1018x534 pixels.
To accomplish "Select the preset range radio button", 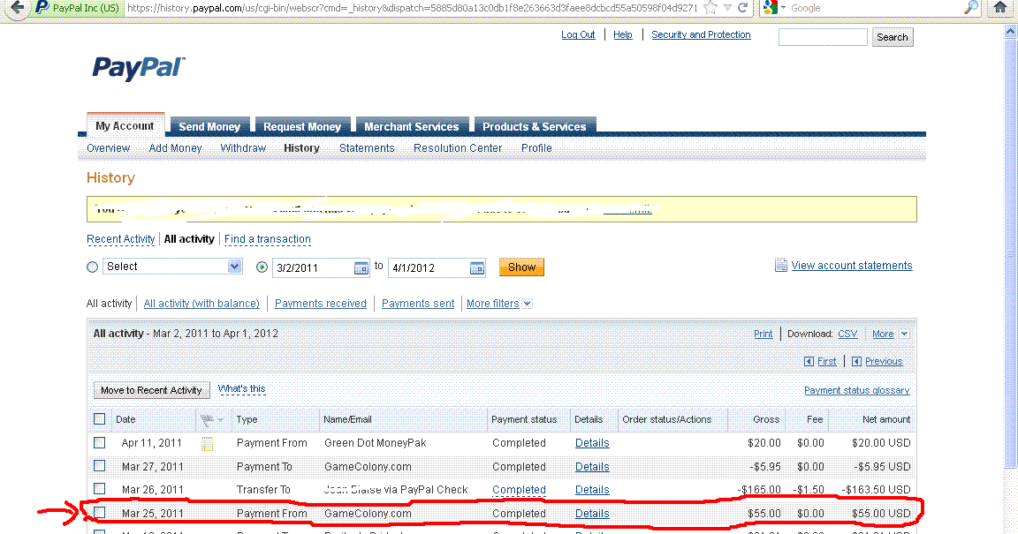I will 92,267.
